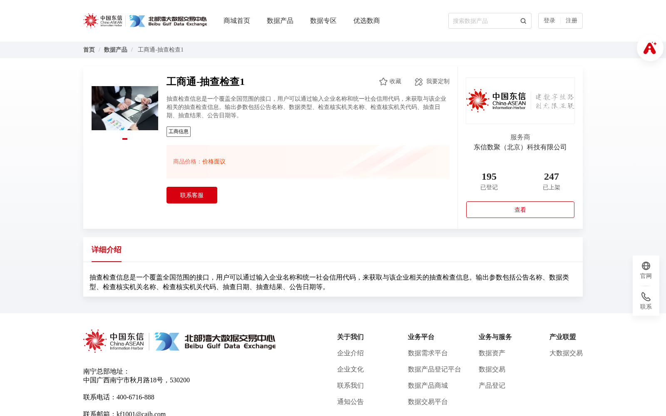
Task: Open footer link 数据产品登记平台
Action: point(435,369)
